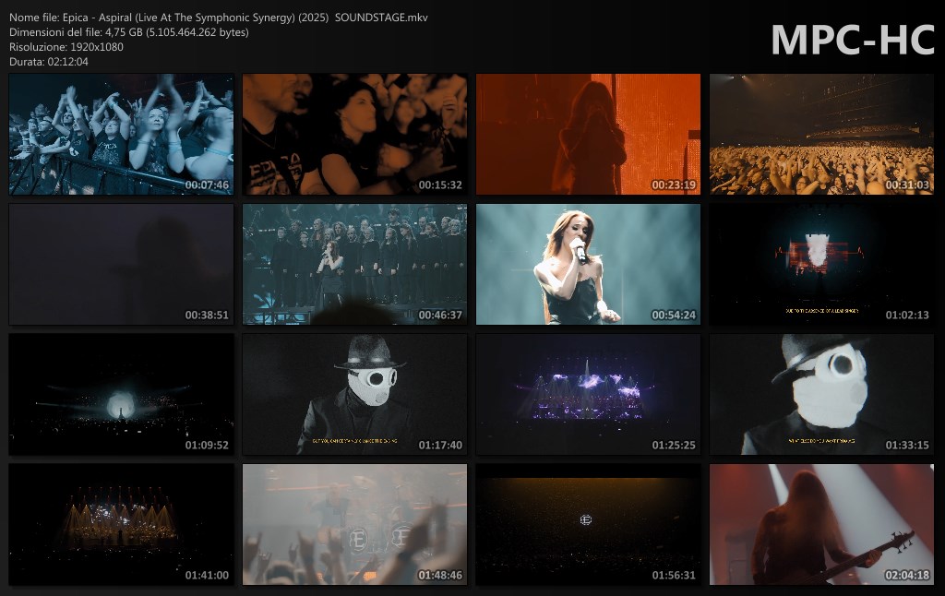Select the masked figure thumbnail at 01:17:40
Viewport: 945px width, 596px height.
[x=354, y=395]
